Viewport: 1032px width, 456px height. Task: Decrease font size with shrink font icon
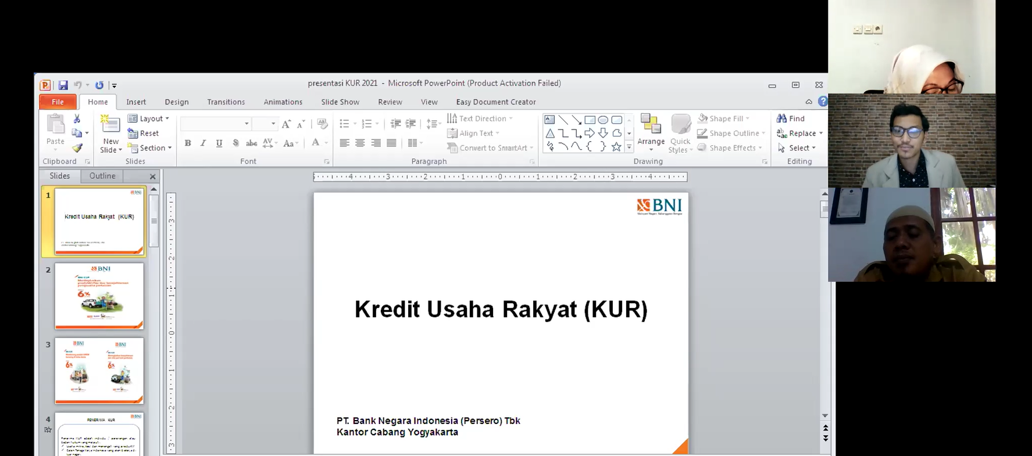tap(301, 124)
